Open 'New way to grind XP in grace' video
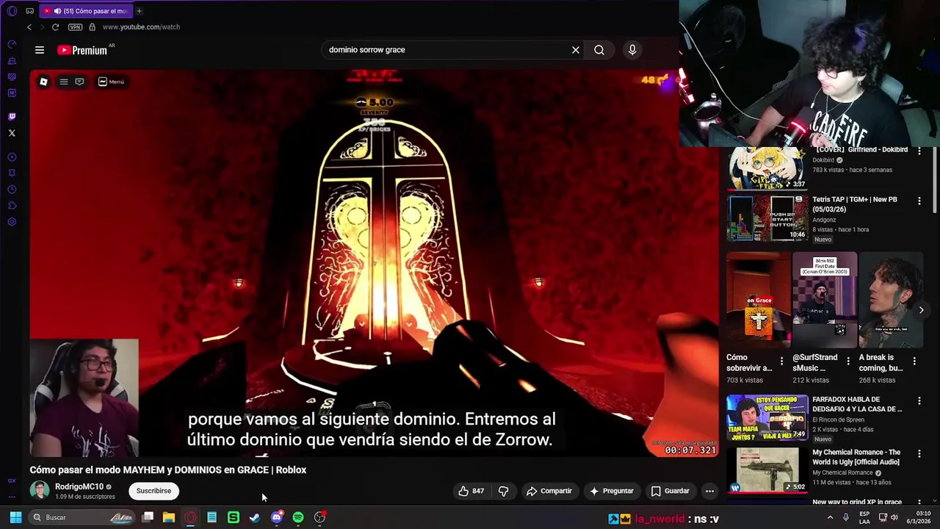Viewport: 940px width, 529px height. tap(856, 503)
